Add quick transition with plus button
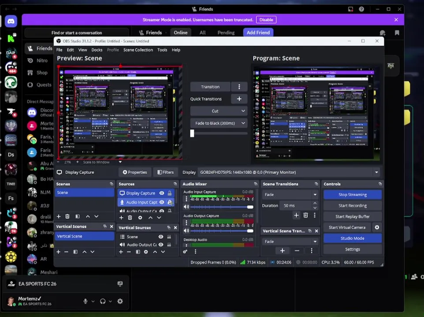 pyautogui.click(x=239, y=99)
